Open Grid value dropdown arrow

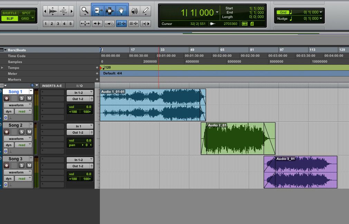pyautogui.click(x=321, y=12)
